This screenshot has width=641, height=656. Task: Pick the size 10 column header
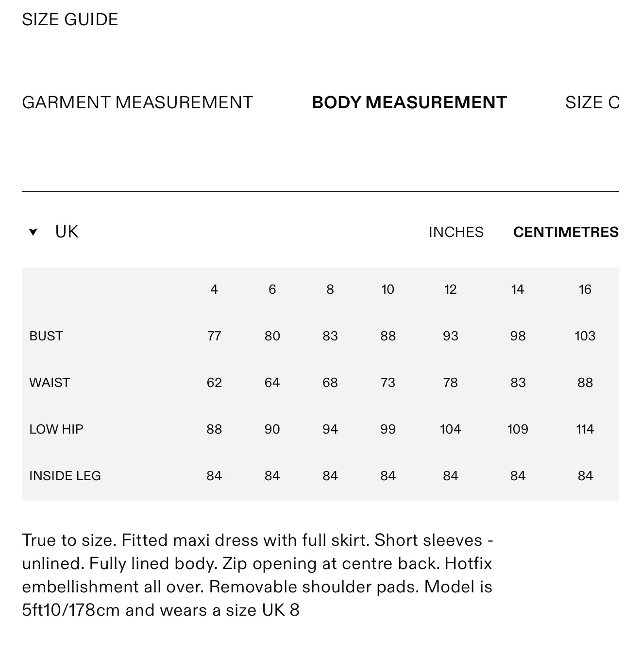click(x=388, y=289)
